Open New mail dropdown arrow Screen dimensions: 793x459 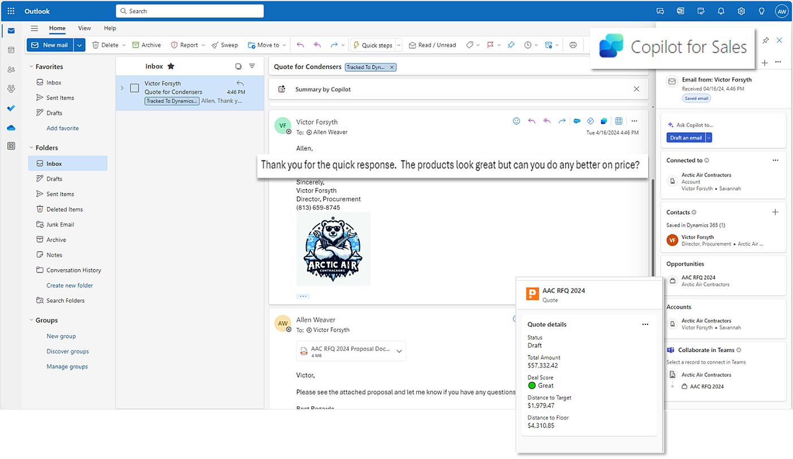tap(79, 45)
